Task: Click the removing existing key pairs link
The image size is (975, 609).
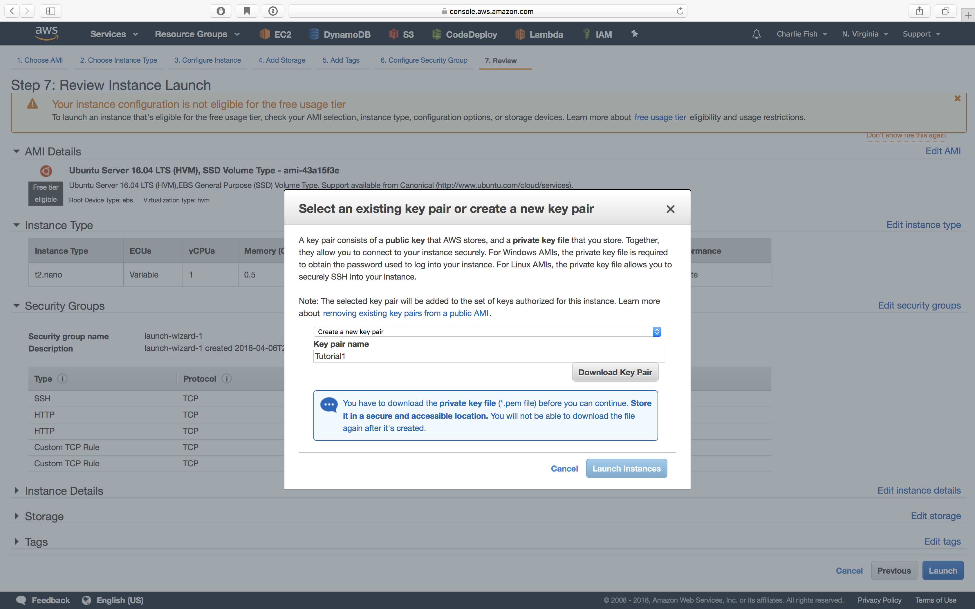Action: pyautogui.click(x=406, y=313)
